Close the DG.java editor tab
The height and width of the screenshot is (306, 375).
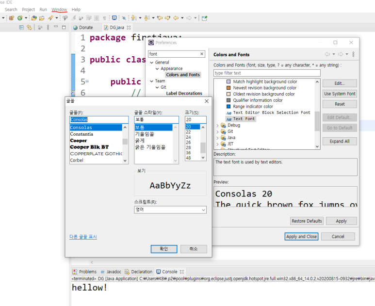pos(129,28)
